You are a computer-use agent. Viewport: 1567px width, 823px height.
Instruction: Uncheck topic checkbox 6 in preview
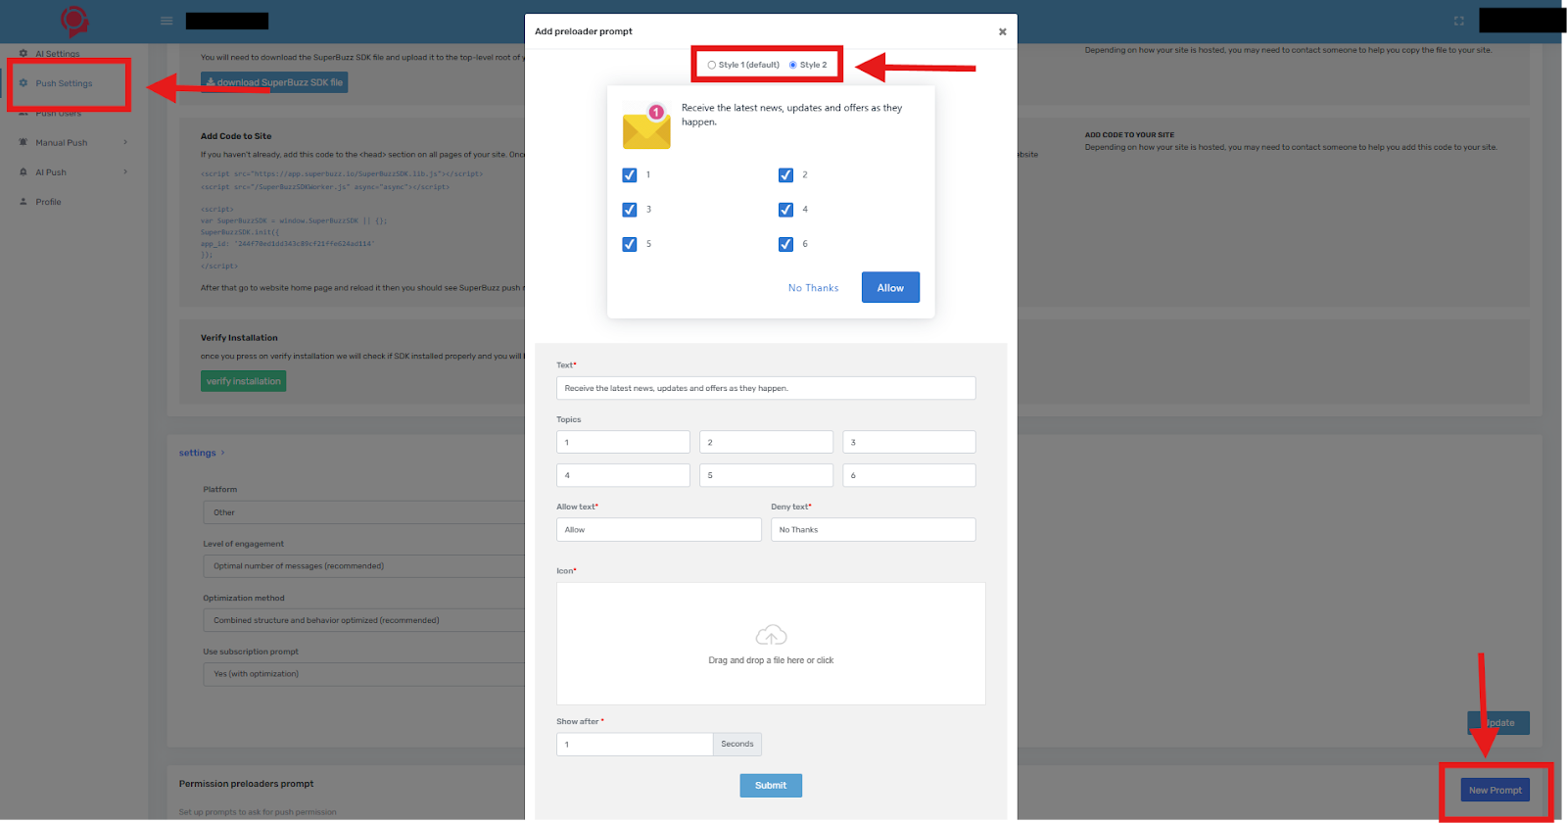785,244
